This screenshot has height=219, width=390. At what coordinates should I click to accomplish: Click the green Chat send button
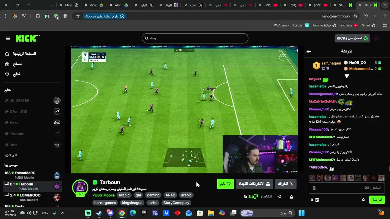(x=377, y=200)
